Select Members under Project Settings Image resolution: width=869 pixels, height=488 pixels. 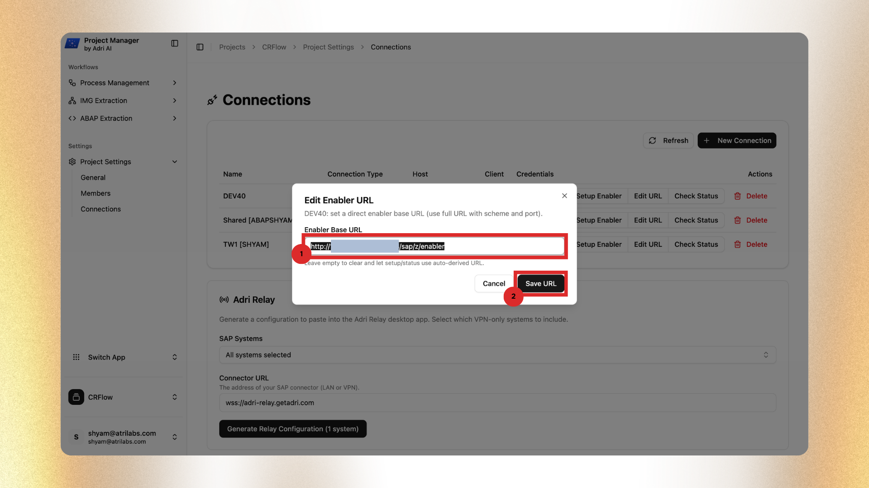click(95, 193)
